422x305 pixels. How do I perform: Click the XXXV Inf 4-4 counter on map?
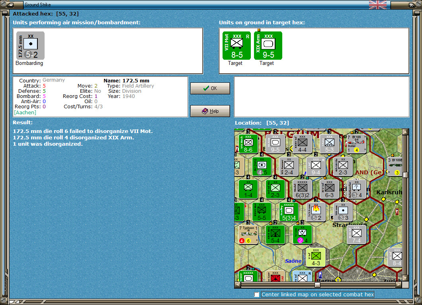coord(302,144)
